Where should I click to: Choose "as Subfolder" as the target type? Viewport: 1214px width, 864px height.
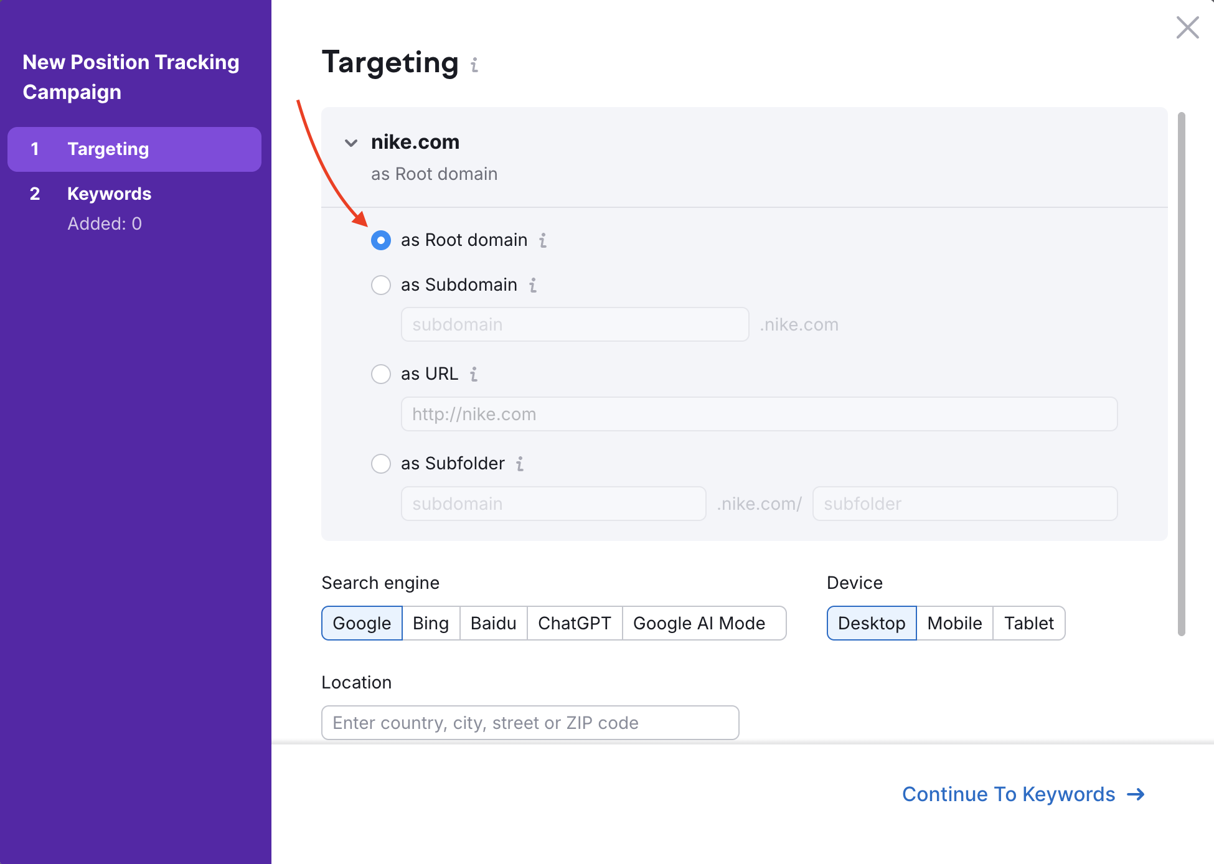(380, 464)
